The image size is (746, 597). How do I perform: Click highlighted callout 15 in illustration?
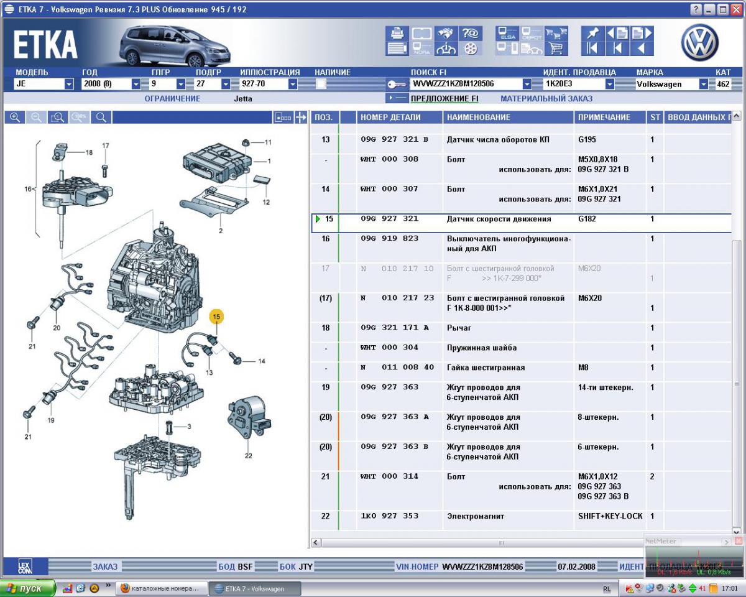[x=216, y=318]
